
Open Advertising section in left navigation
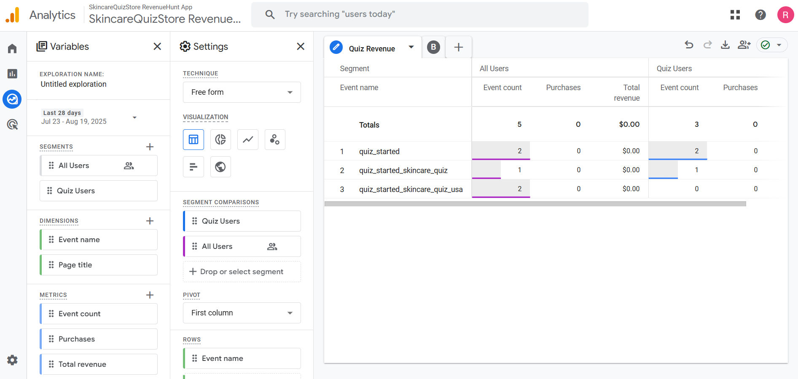(12, 124)
